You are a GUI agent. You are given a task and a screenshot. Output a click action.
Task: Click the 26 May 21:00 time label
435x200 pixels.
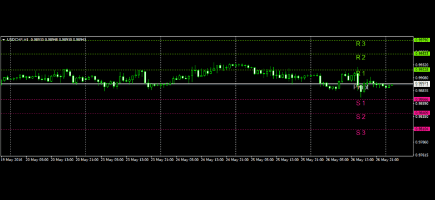[387, 160]
